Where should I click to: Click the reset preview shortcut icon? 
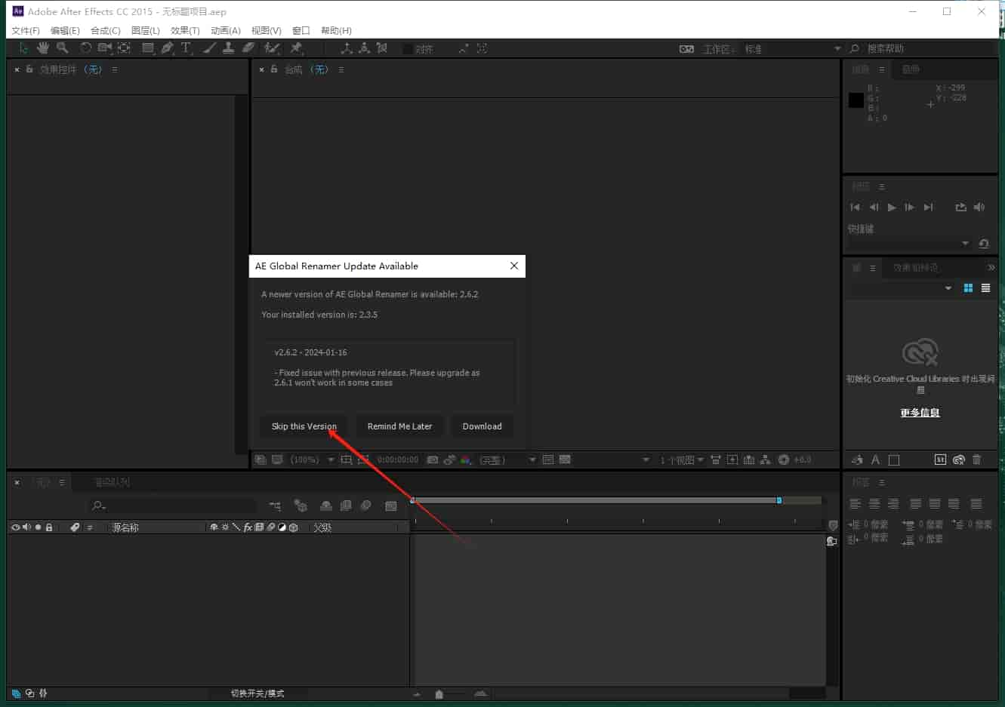[x=984, y=244]
